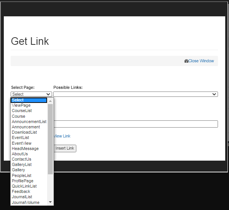
Task: Click the Close Window icon
Action: pos(186,61)
